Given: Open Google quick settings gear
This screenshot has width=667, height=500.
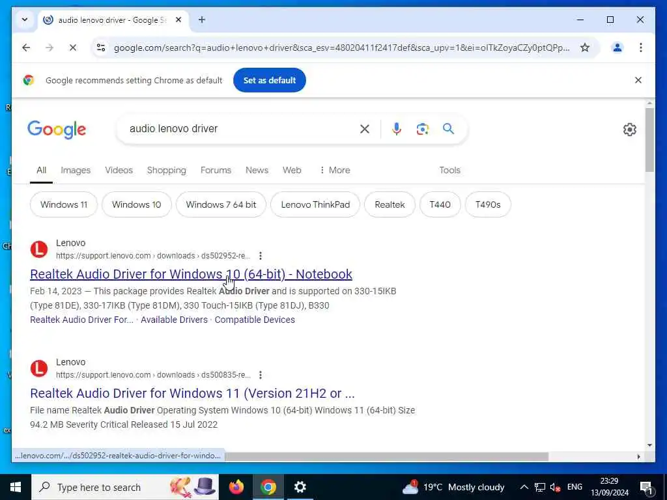Looking at the screenshot, I should (x=630, y=130).
